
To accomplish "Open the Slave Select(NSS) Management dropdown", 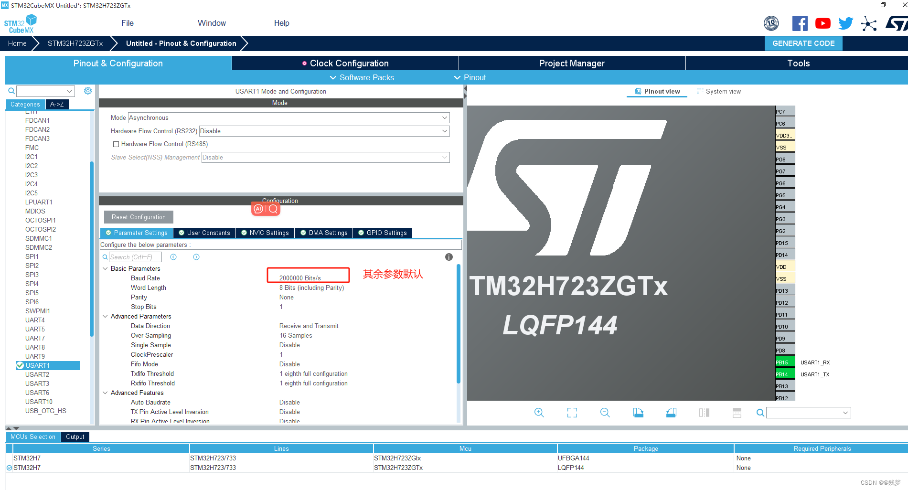I will [325, 157].
